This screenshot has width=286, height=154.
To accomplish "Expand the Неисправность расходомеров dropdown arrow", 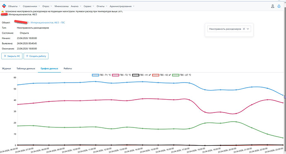I will pos(248,29).
